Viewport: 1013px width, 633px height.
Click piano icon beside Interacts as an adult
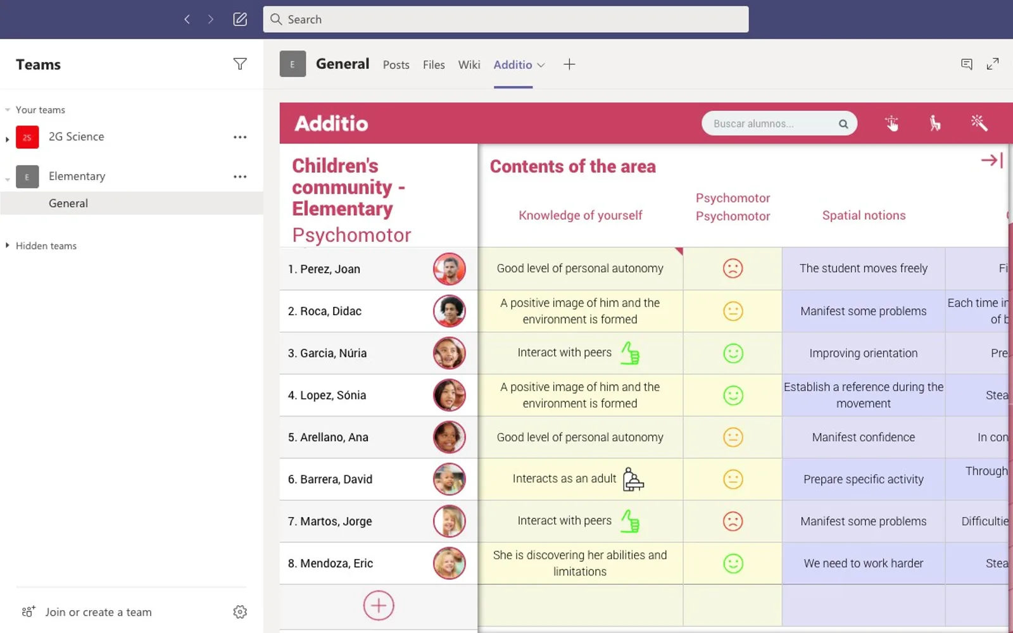[x=633, y=479]
